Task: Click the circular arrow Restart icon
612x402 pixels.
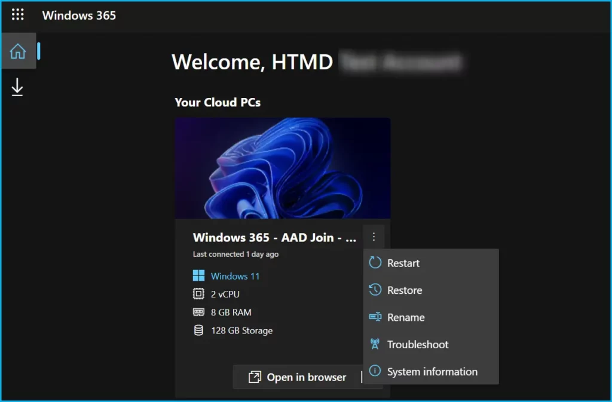Action: coord(375,263)
